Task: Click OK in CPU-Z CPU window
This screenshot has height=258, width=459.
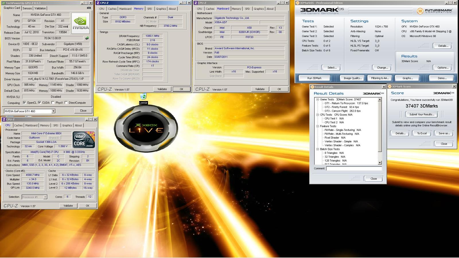Action: (x=87, y=206)
